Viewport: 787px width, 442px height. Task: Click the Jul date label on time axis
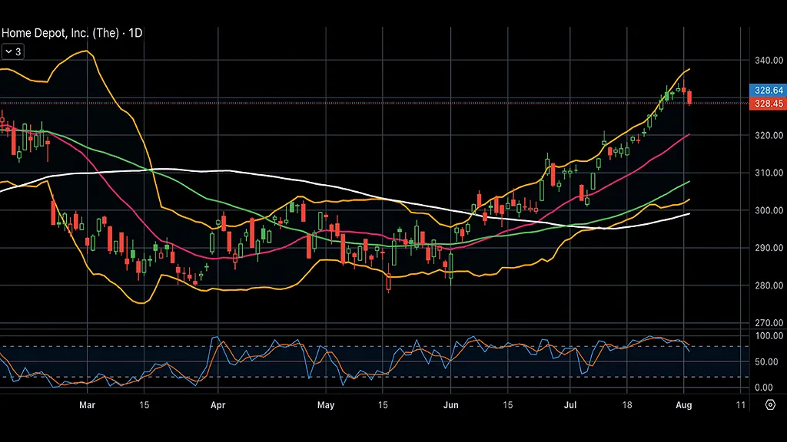coord(570,405)
